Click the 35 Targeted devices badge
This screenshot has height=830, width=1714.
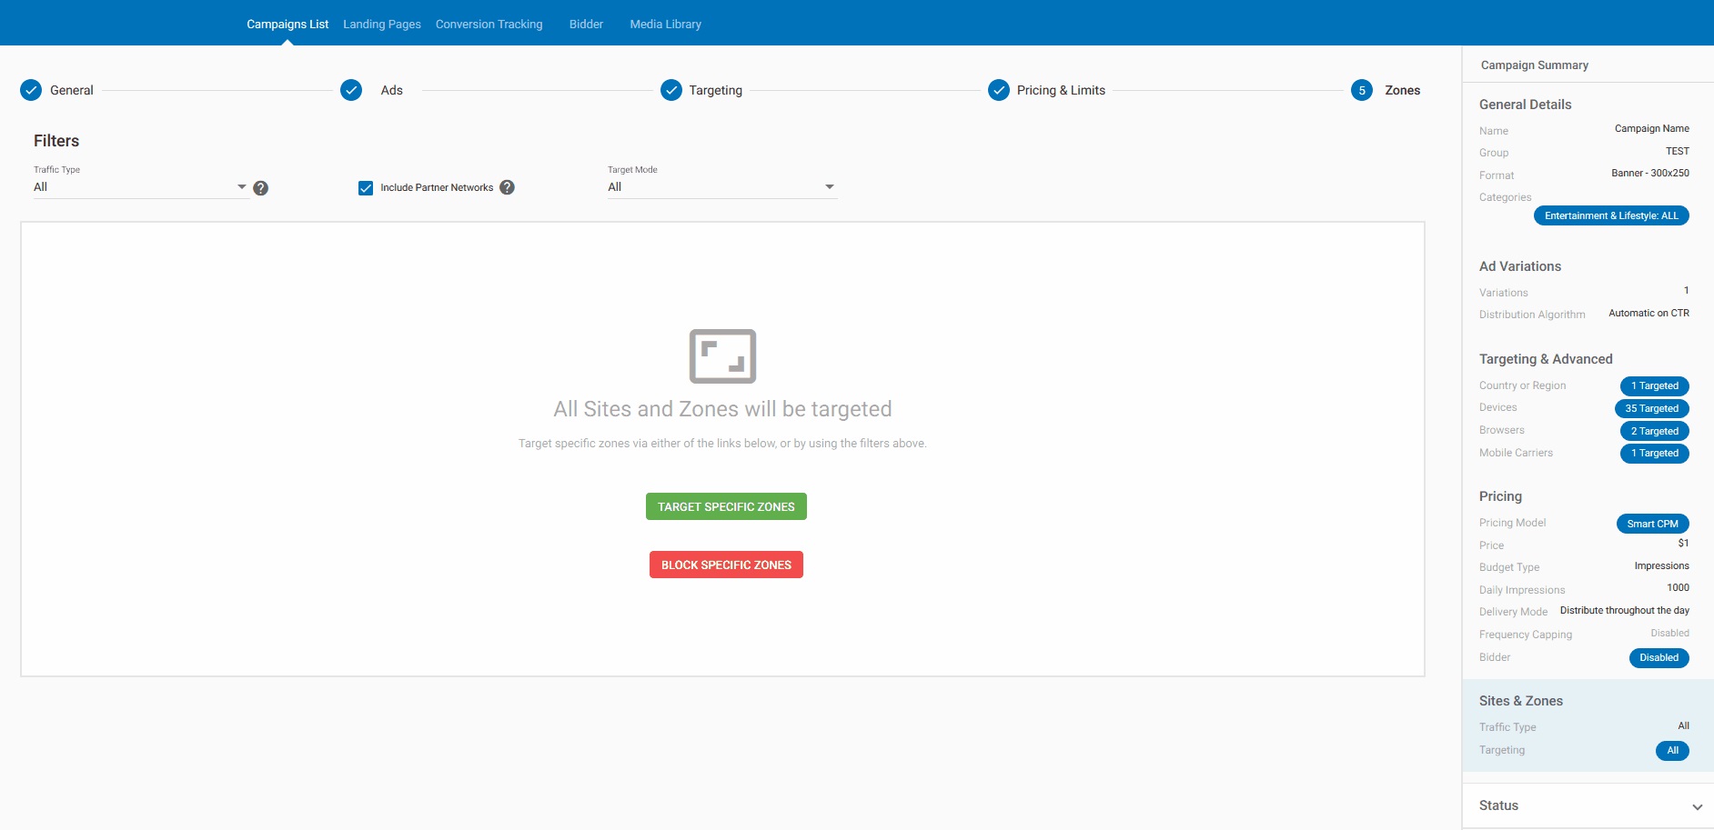(x=1651, y=409)
